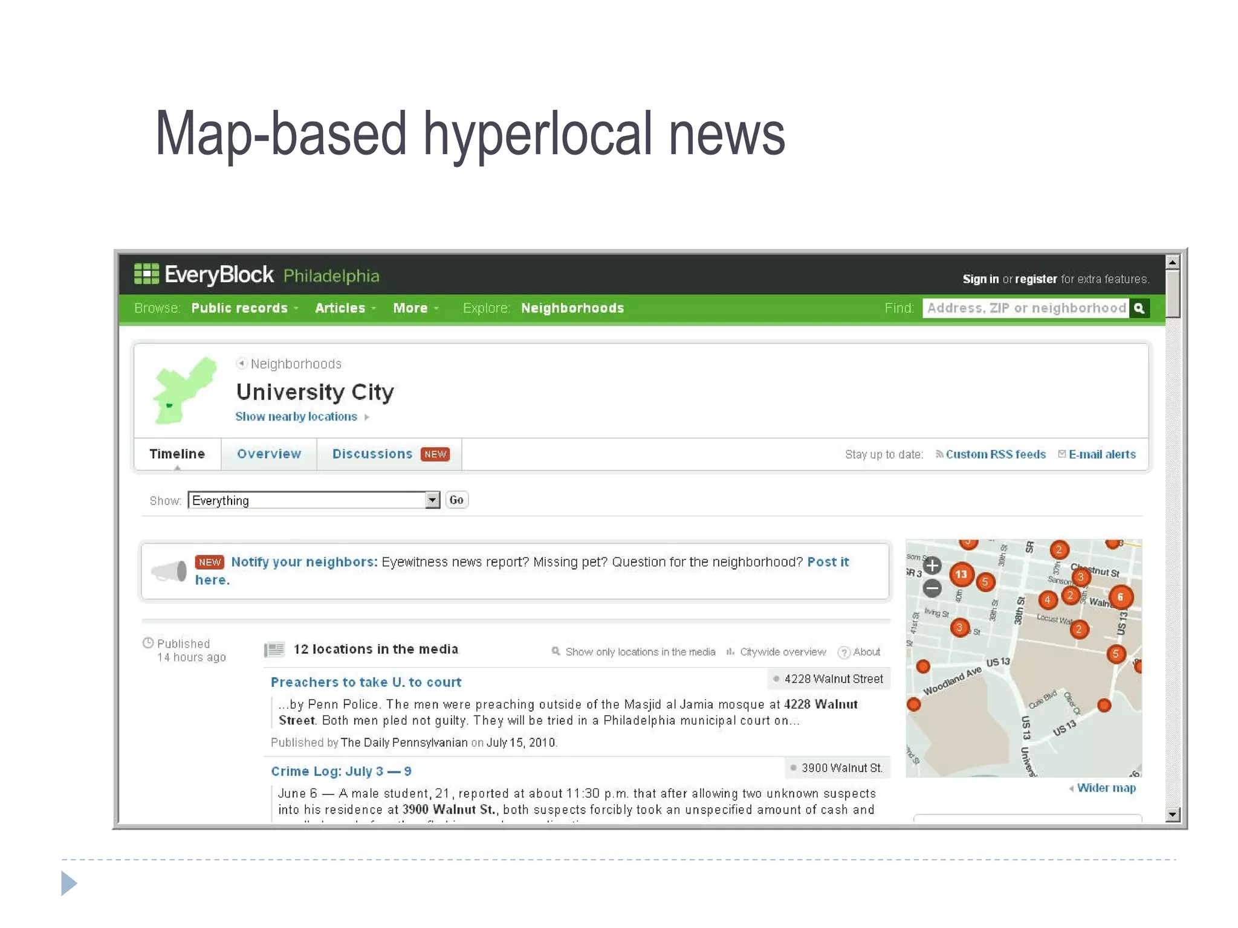Open the Custom RSS feeds link
Image resolution: width=1238 pixels, height=928 pixels.
pyautogui.click(x=996, y=454)
